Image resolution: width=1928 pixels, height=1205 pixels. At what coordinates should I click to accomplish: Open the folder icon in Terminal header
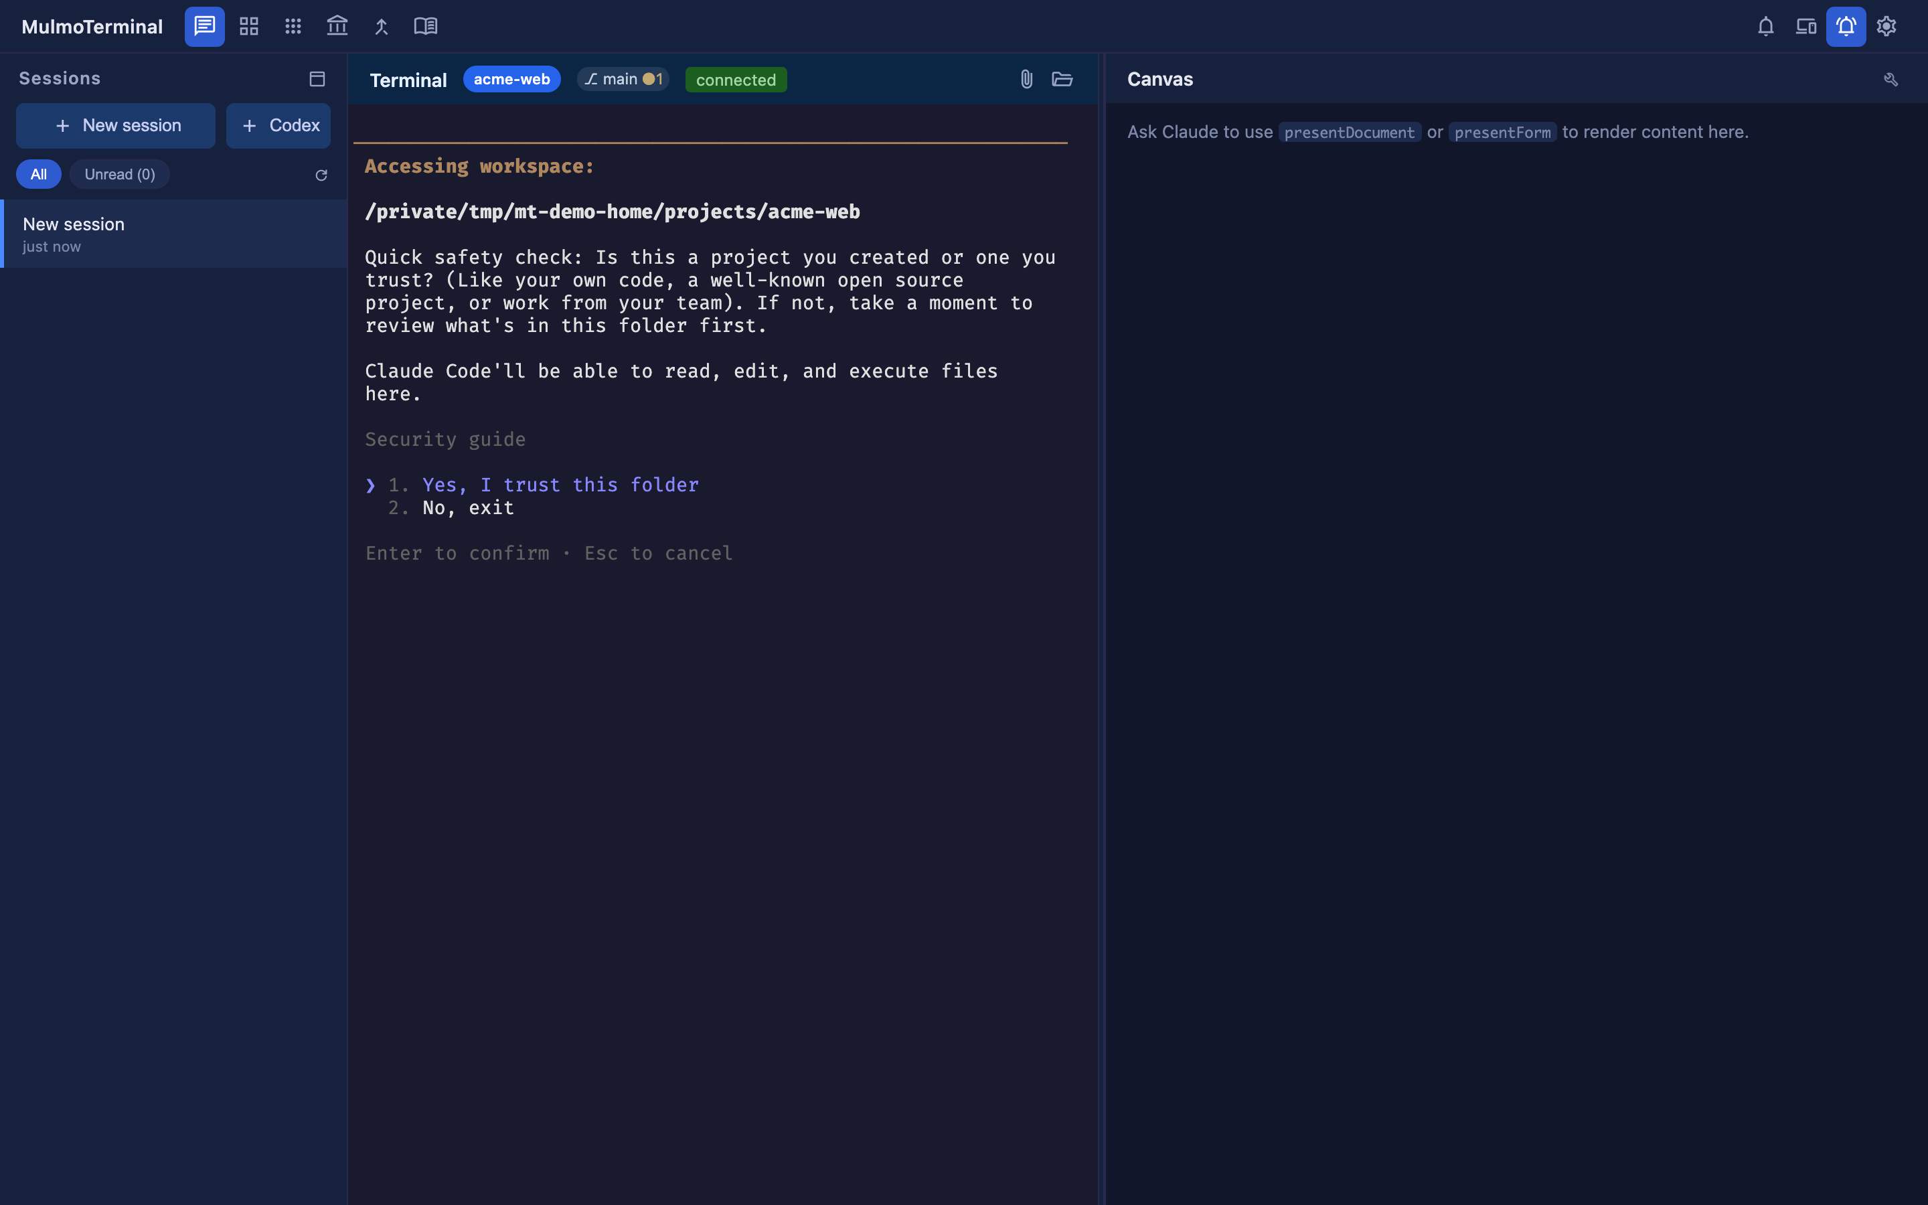pyautogui.click(x=1062, y=79)
